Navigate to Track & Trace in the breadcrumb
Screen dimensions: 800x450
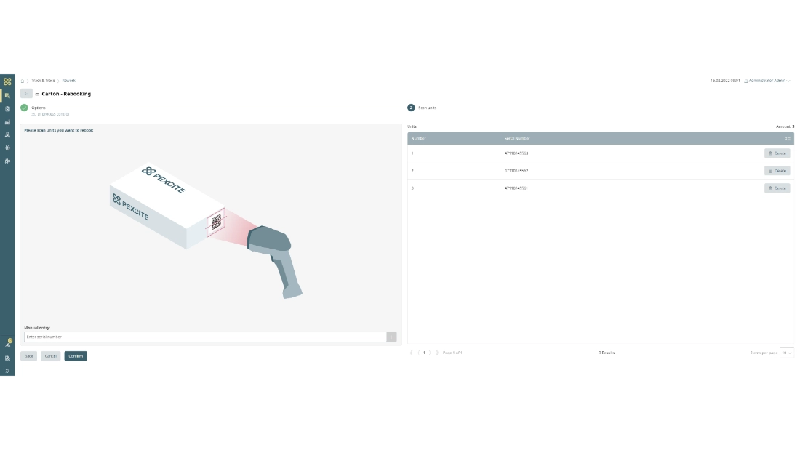44,80
